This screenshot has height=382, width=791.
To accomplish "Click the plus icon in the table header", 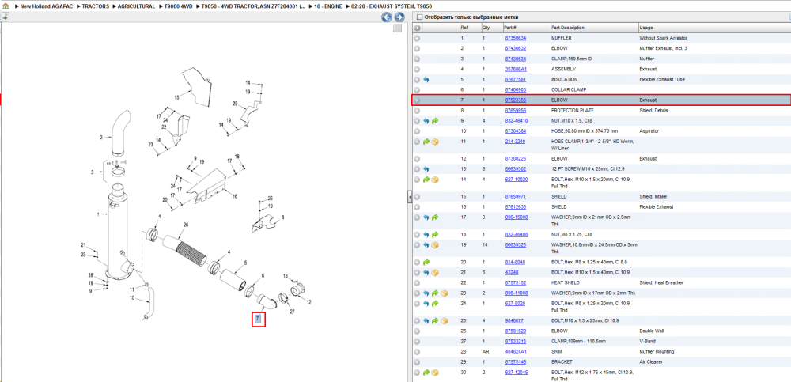I will [417, 28].
